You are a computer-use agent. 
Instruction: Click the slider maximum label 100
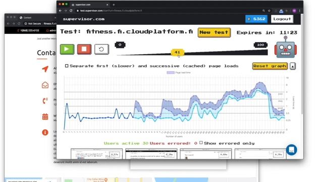260,45
